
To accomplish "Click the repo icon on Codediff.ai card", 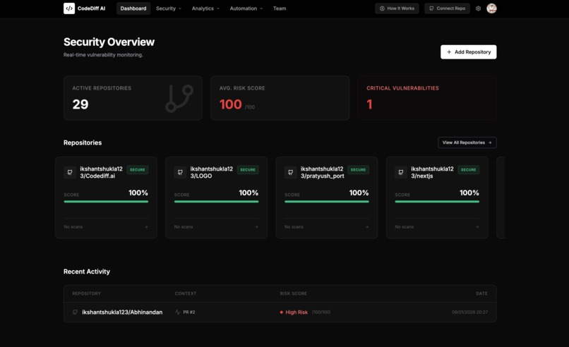I will point(70,172).
